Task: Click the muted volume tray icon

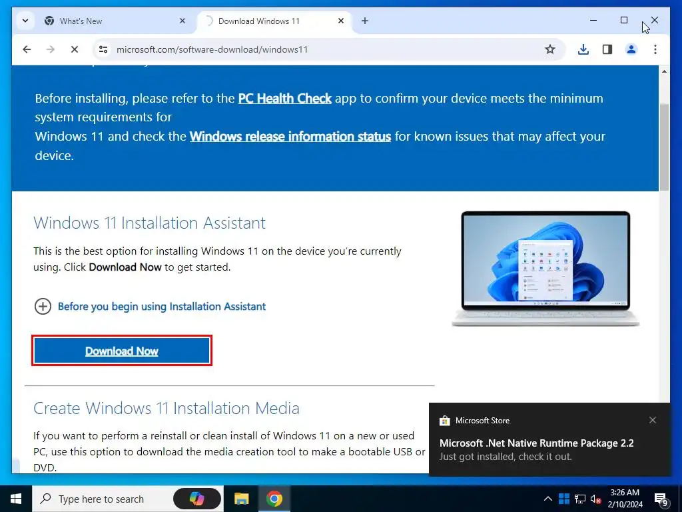Action: click(596, 499)
